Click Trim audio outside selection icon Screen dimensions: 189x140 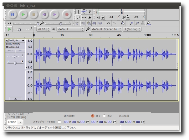[x=94, y=23]
